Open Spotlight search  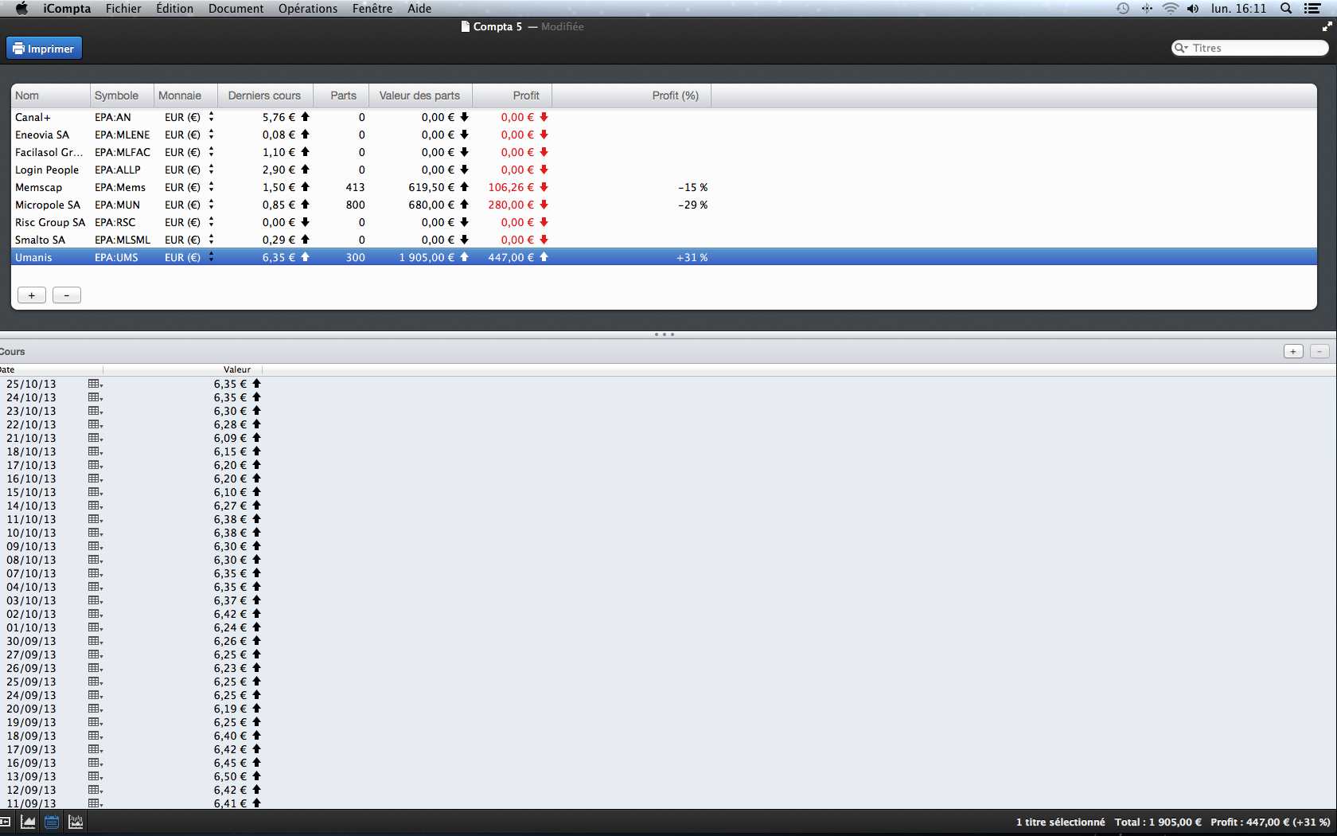point(1286,9)
